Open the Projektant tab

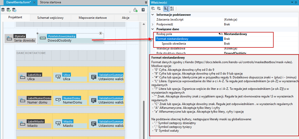coord(15,17)
